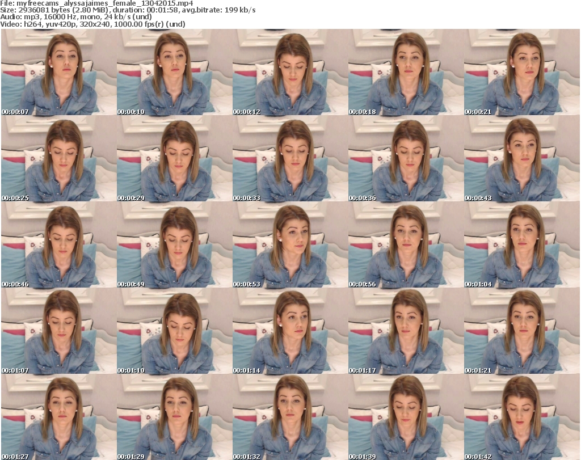The width and height of the screenshot is (581, 460).
Task: Select the frame stamped 00:01:21
Action: [521, 331]
